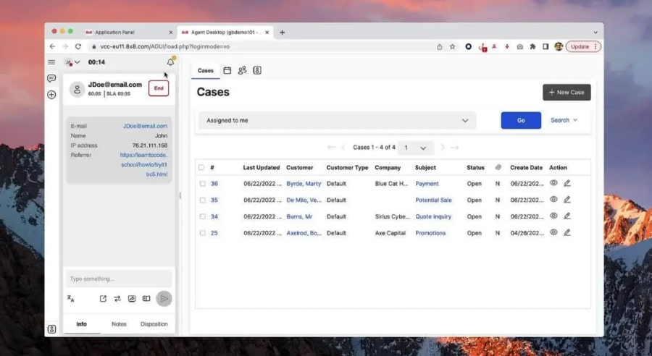The image size is (652, 356).
Task: View case 34 with the eye icon
Action: coord(553,216)
